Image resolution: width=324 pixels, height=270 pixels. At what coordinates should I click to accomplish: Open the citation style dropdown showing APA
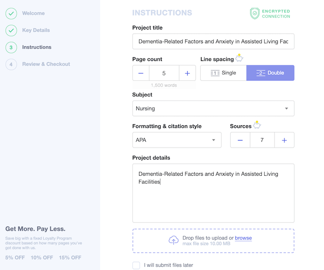point(176,140)
